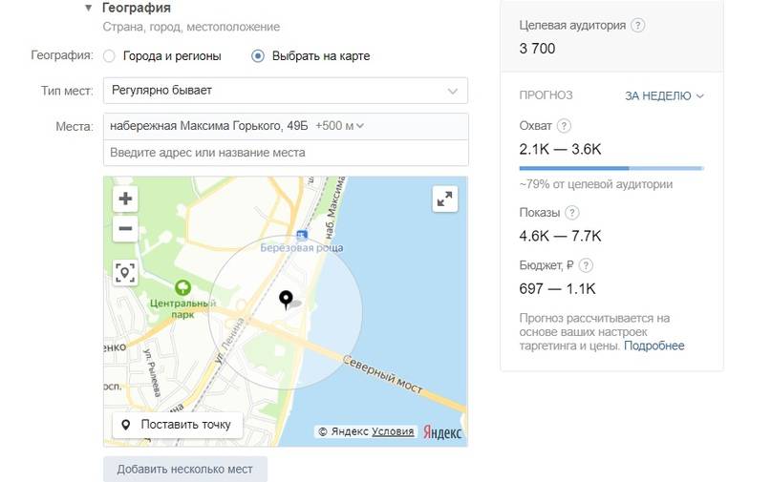The height and width of the screenshot is (482, 771).
Task: Click the Берёзовая роща transit stop icon
Action: (x=302, y=235)
